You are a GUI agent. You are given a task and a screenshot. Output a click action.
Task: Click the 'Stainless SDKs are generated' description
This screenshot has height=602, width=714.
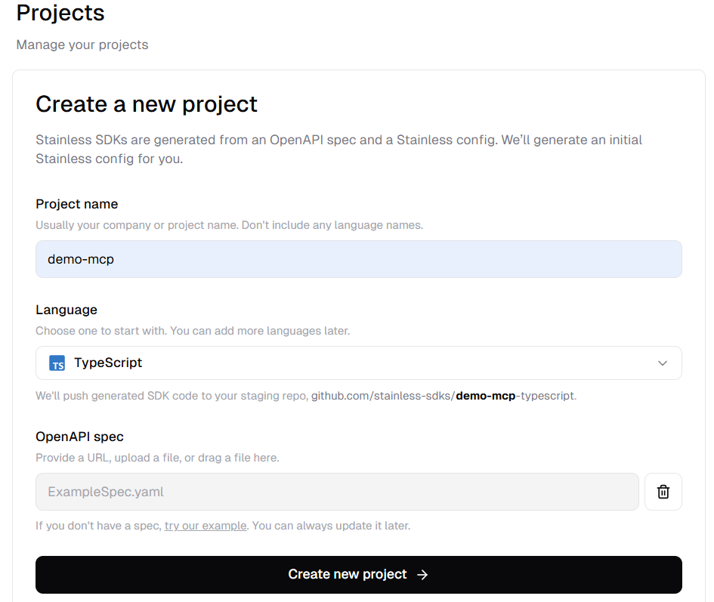click(338, 150)
